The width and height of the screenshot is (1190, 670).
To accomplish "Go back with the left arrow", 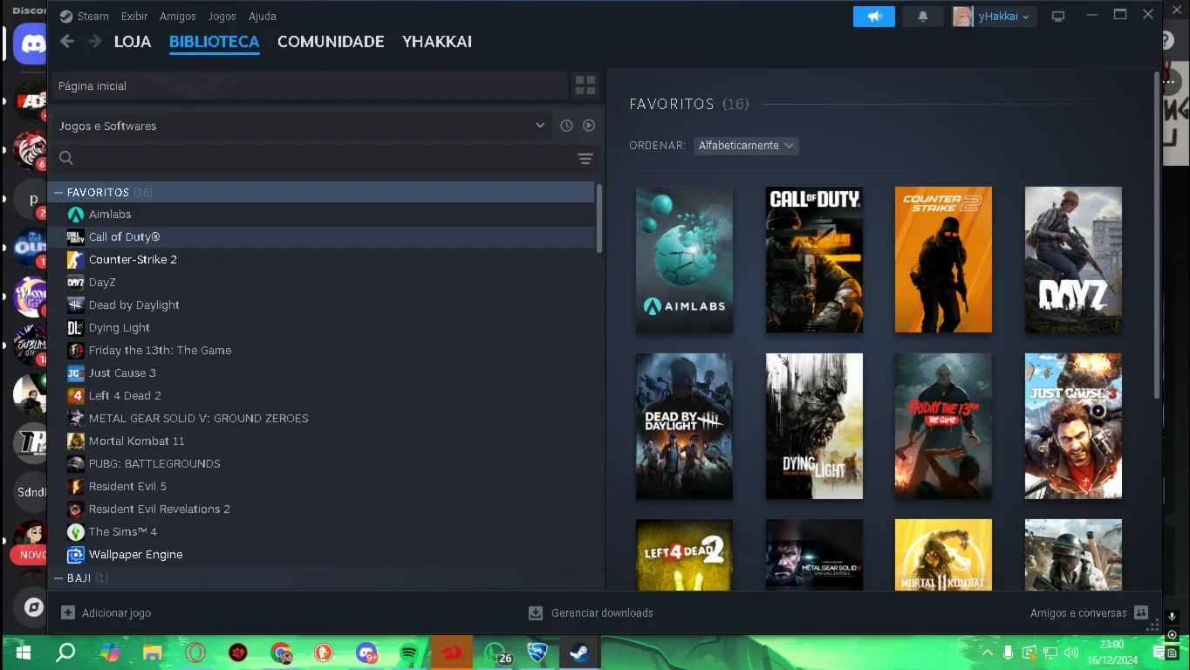I will [x=67, y=41].
